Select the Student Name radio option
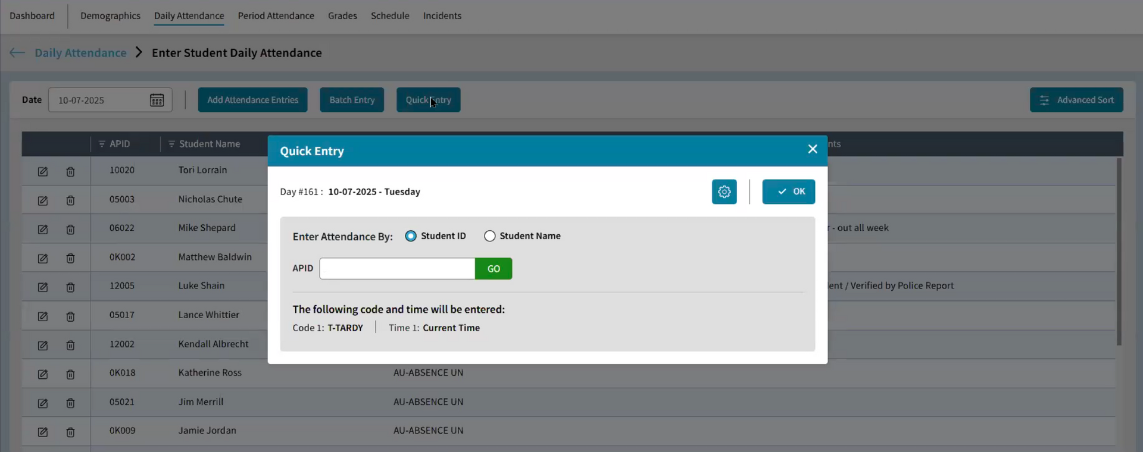 tap(489, 236)
